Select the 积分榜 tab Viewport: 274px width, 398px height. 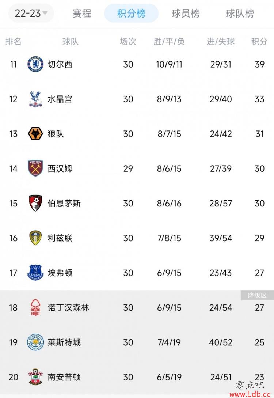click(131, 13)
